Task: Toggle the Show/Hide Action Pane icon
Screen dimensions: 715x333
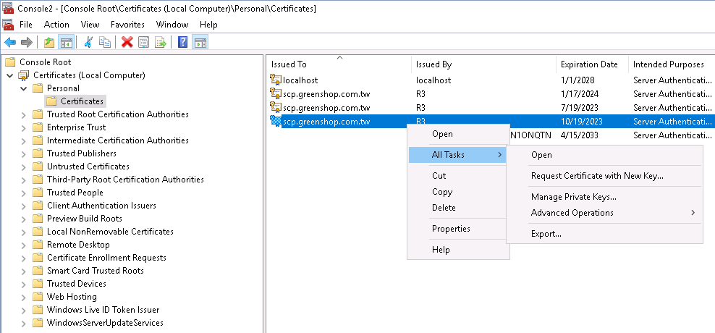Action: click(200, 43)
